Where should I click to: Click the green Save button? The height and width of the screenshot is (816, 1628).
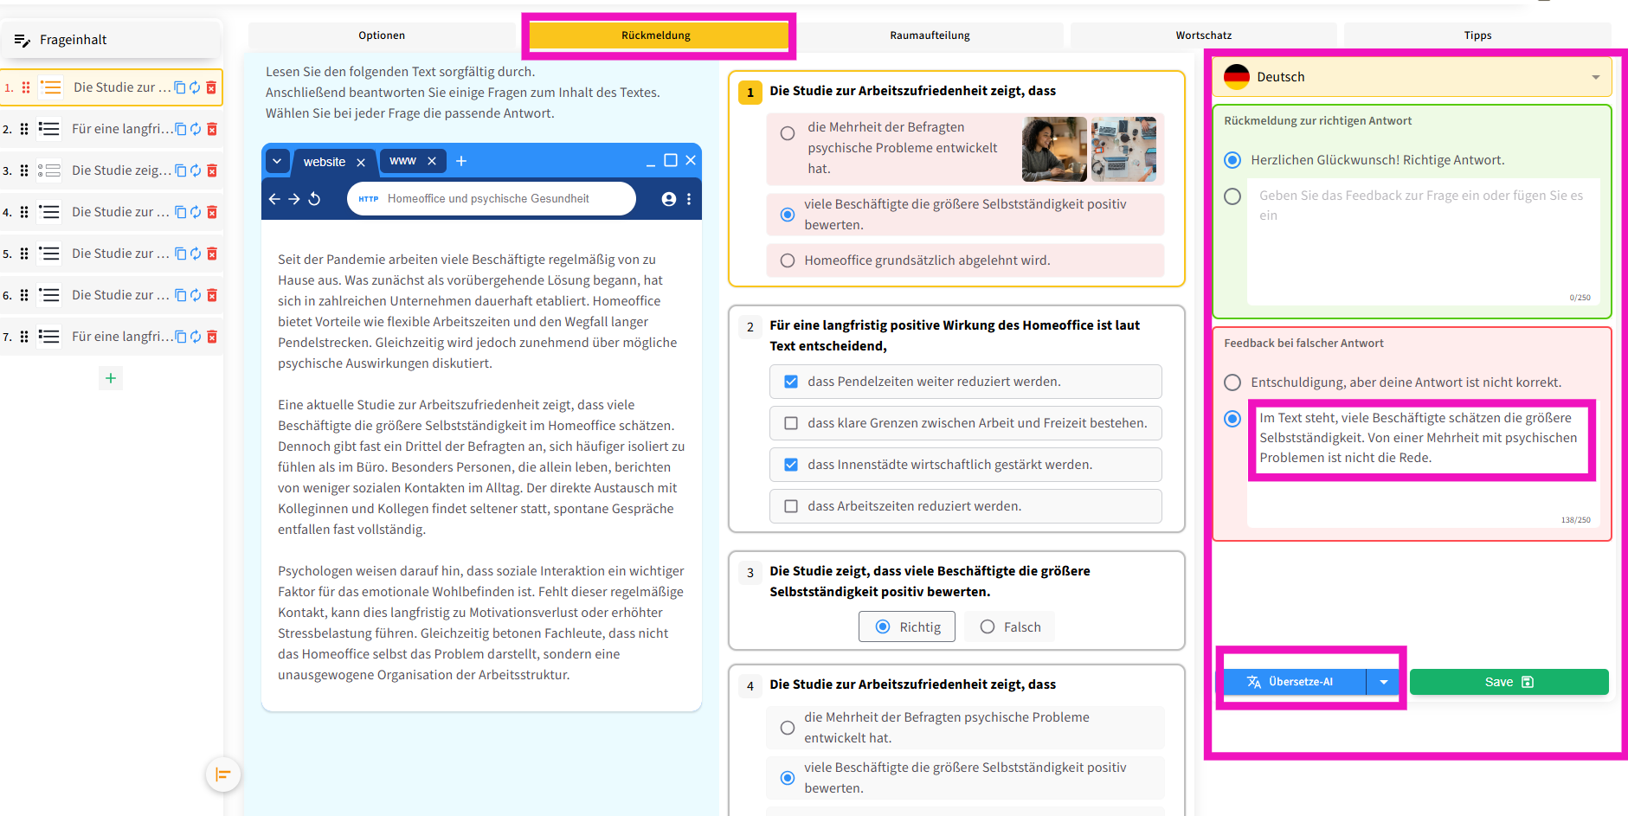coord(1509,682)
